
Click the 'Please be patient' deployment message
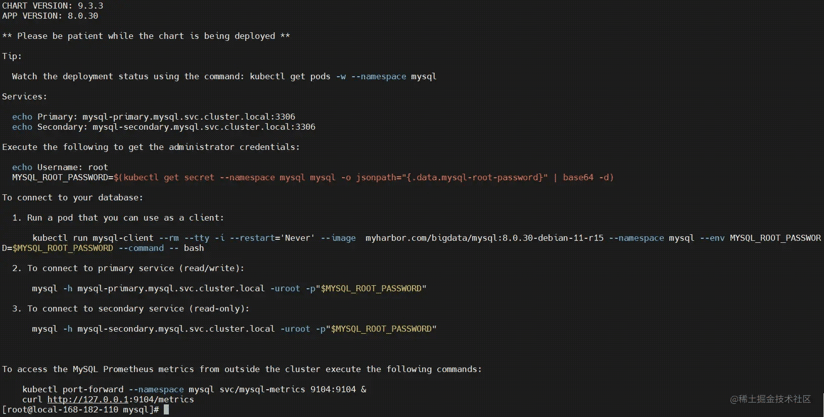(146, 36)
